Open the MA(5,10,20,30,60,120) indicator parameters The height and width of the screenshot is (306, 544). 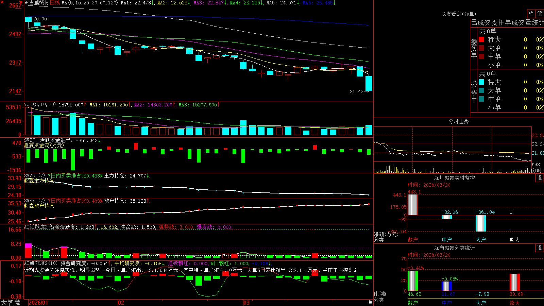coord(90,3)
